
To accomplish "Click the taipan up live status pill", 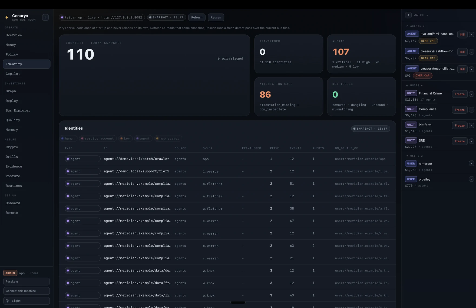I will (x=102, y=17).
